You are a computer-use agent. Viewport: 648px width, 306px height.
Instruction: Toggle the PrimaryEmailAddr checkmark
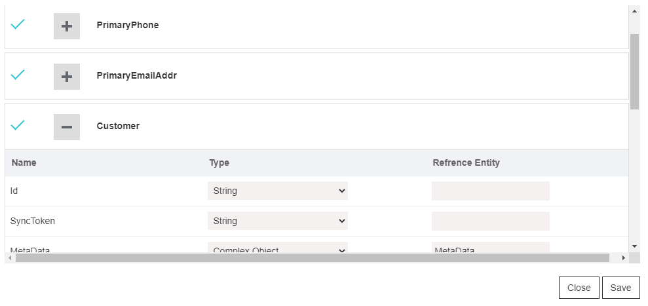tap(18, 75)
